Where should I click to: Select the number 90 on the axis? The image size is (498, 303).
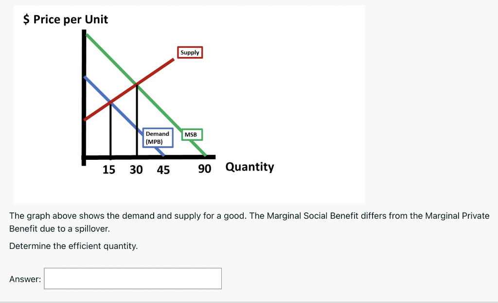pyautogui.click(x=205, y=169)
